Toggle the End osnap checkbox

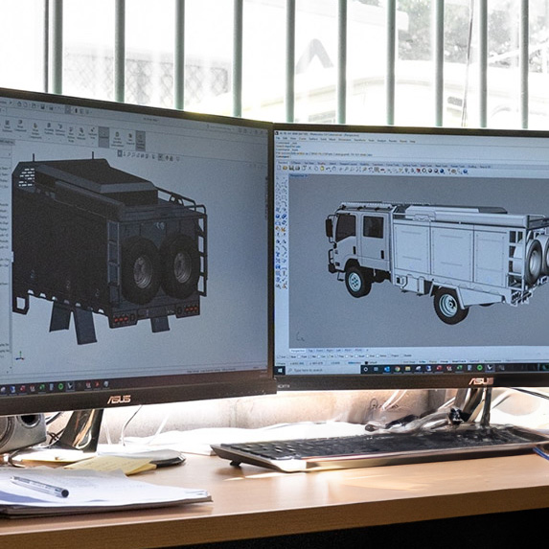coord(279,356)
